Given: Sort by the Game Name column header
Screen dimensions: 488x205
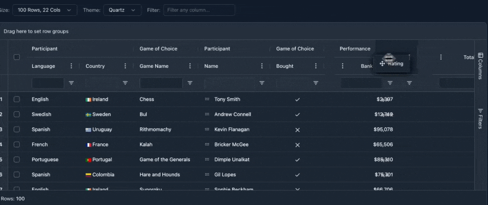Looking at the screenshot, I should click(x=154, y=66).
